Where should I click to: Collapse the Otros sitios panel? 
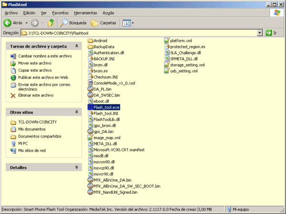pos(77,112)
